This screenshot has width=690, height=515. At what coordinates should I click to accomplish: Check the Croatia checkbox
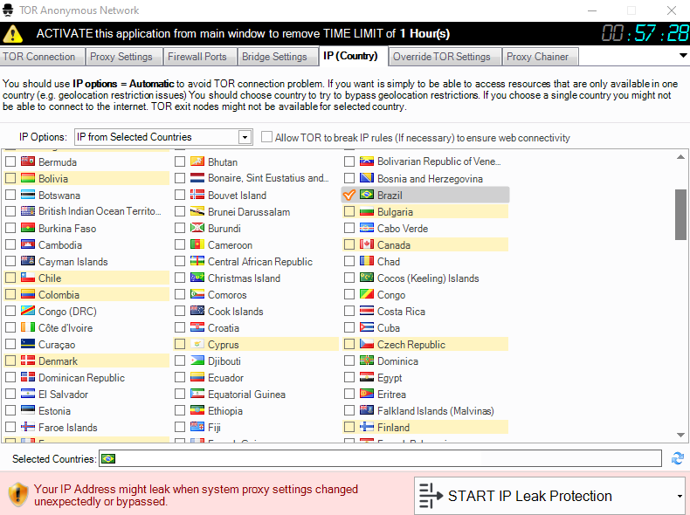180,327
